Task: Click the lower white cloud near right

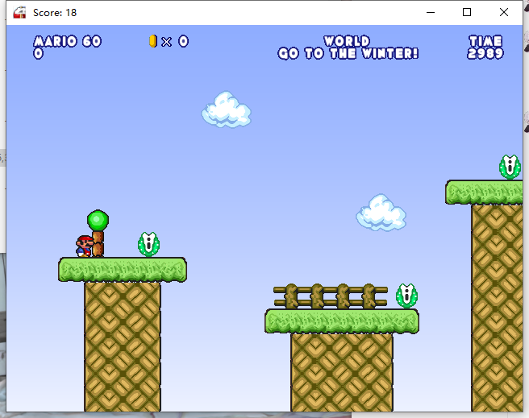Action: (381, 213)
